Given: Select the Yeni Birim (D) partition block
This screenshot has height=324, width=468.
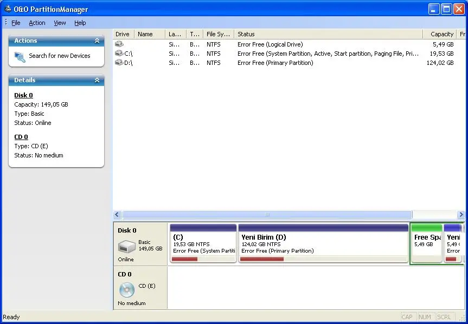Looking at the screenshot, I should click(x=323, y=243).
